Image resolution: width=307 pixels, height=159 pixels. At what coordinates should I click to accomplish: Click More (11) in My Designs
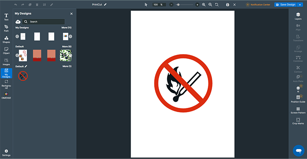point(67,28)
